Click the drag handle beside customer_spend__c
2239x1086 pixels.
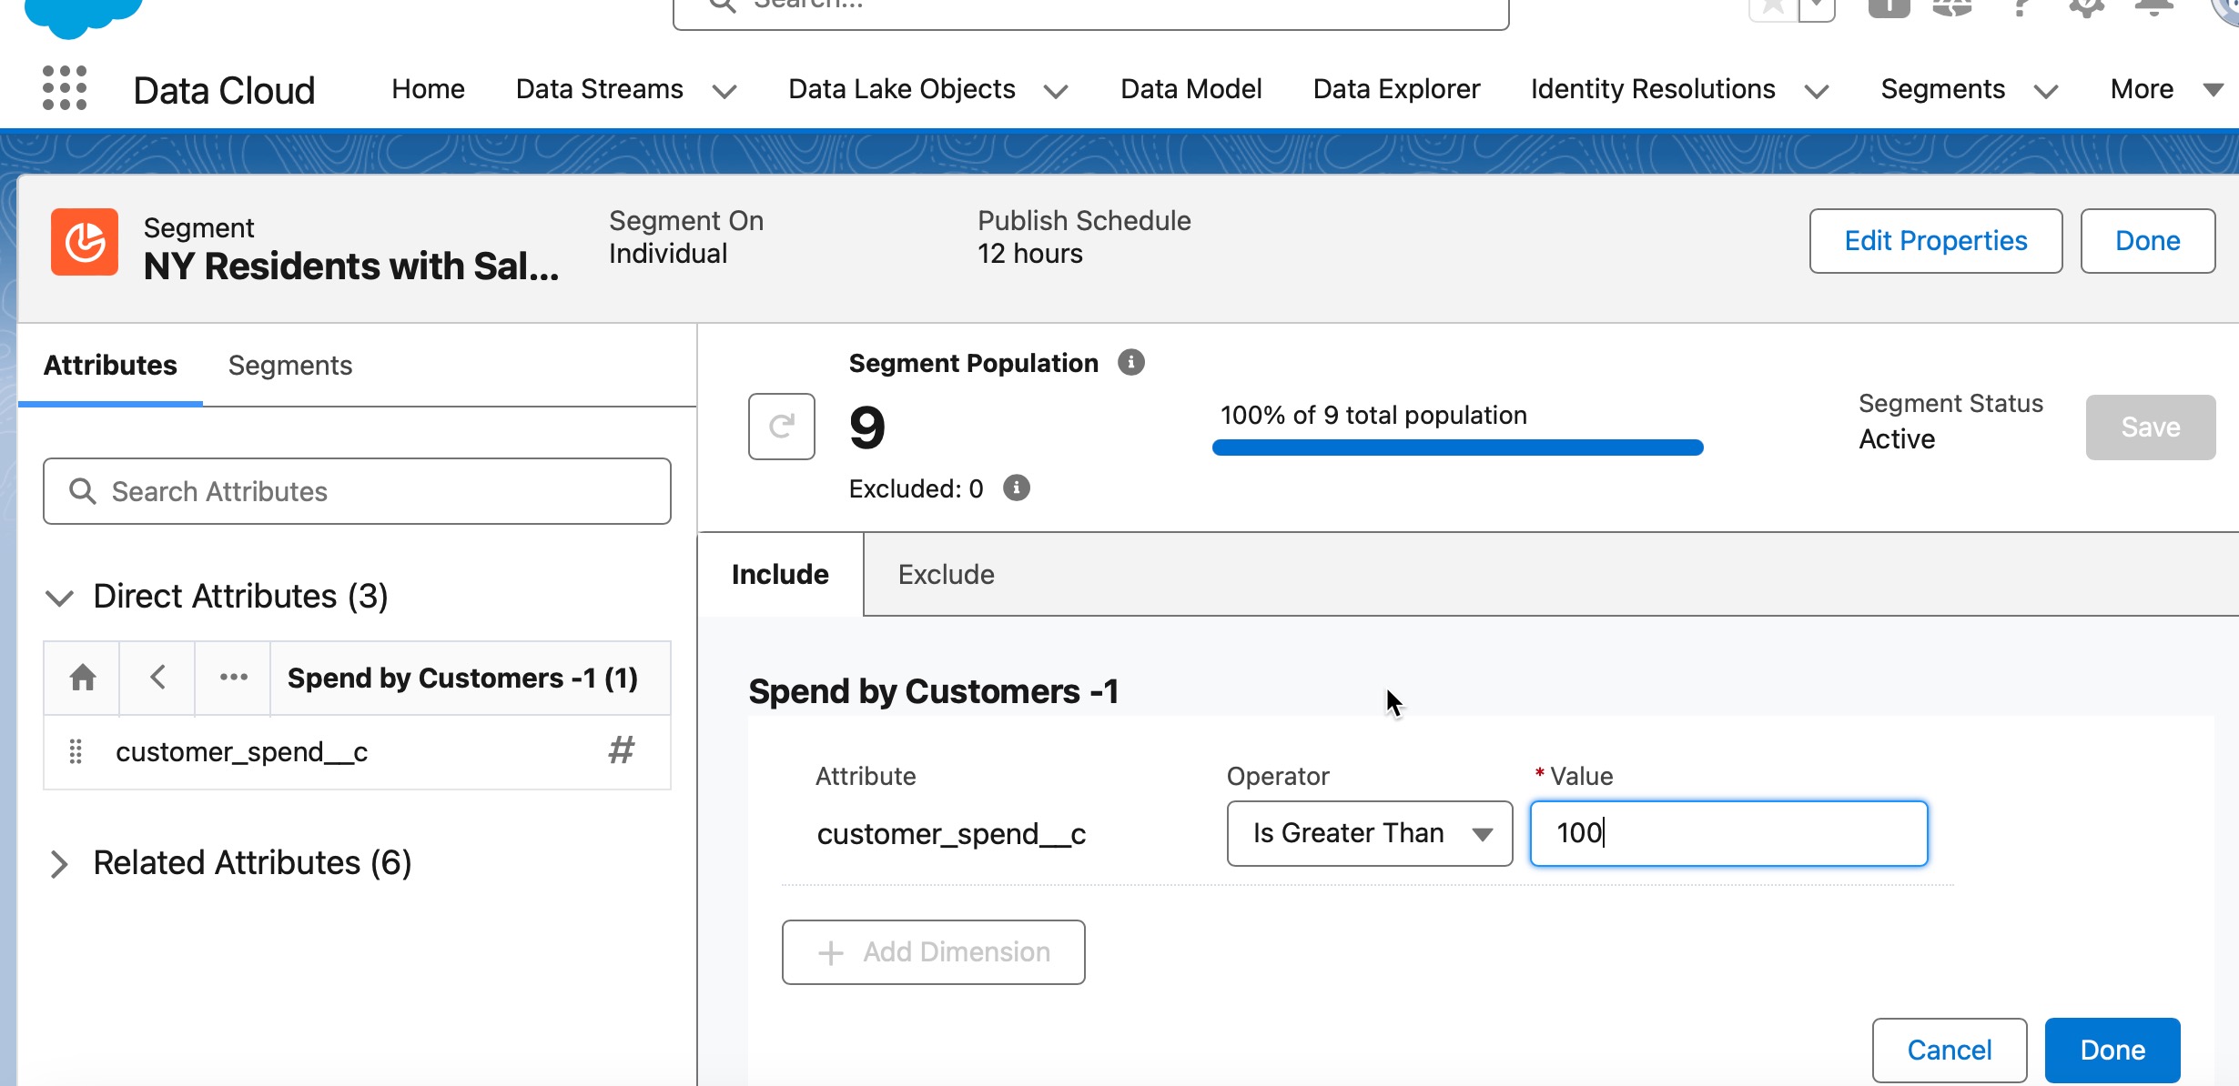click(76, 752)
